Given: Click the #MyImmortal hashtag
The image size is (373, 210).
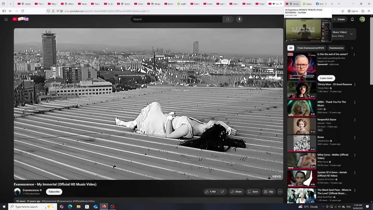Looking at the screenshot, I should click(49, 201).
